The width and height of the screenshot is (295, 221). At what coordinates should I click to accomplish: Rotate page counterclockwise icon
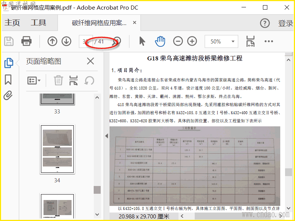(x=89, y=81)
